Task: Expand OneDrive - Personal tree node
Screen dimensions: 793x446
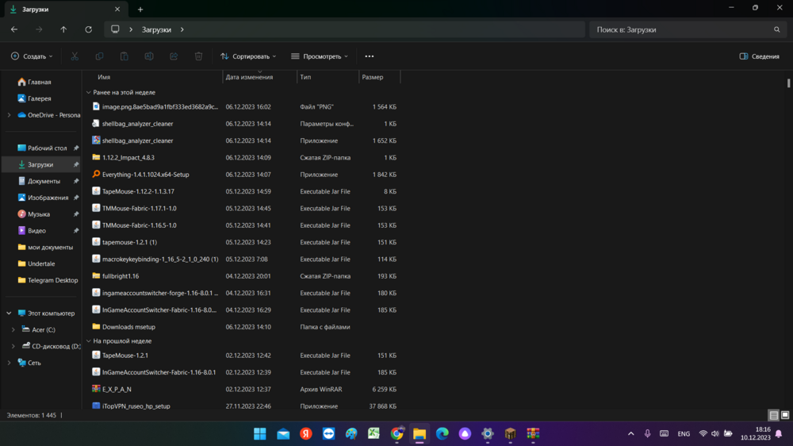Action: [x=9, y=115]
